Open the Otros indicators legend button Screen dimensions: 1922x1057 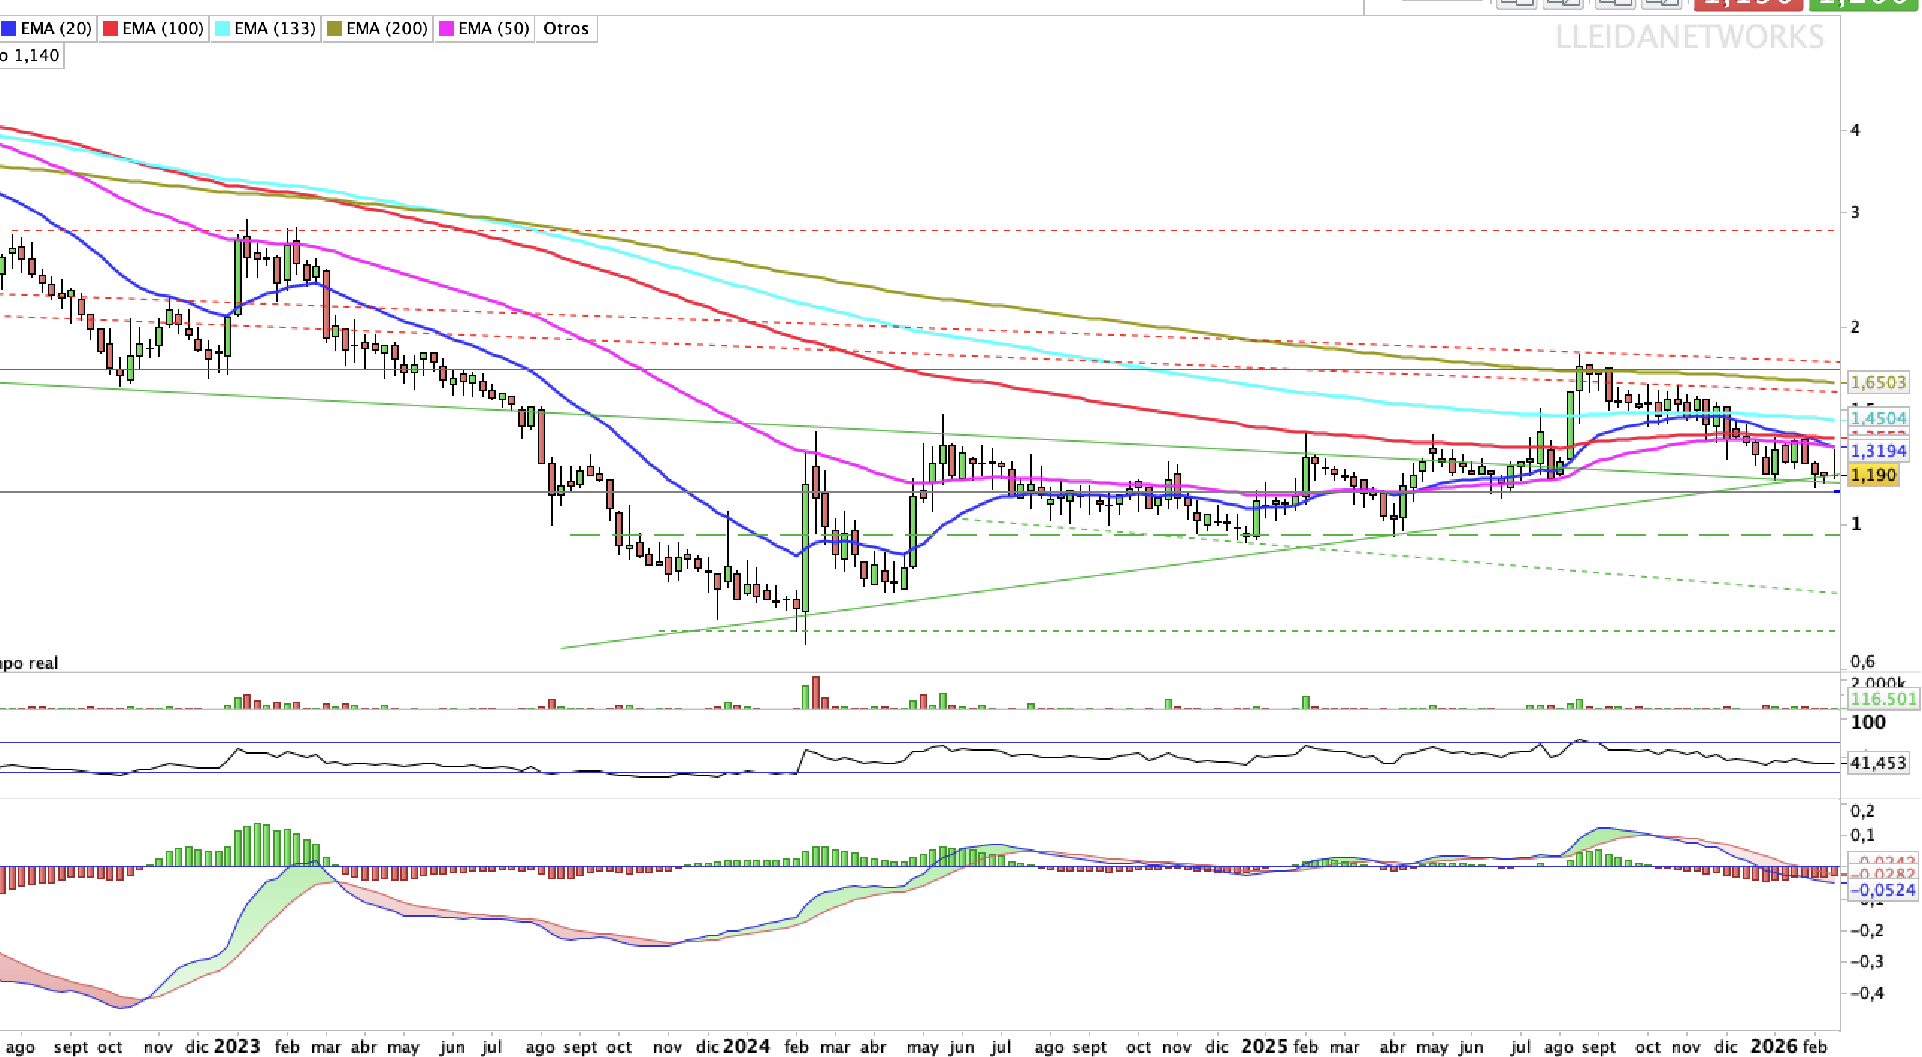566,29
